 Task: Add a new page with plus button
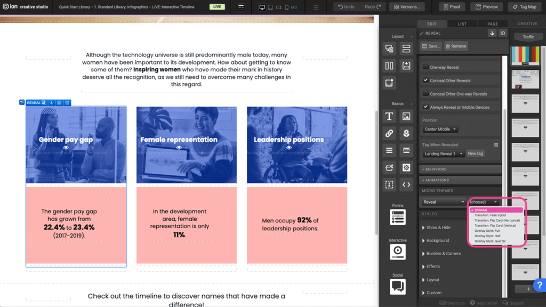[x=528, y=289]
